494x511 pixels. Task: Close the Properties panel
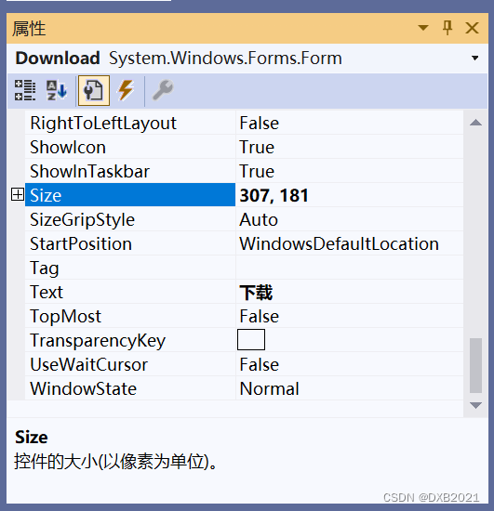coord(472,28)
